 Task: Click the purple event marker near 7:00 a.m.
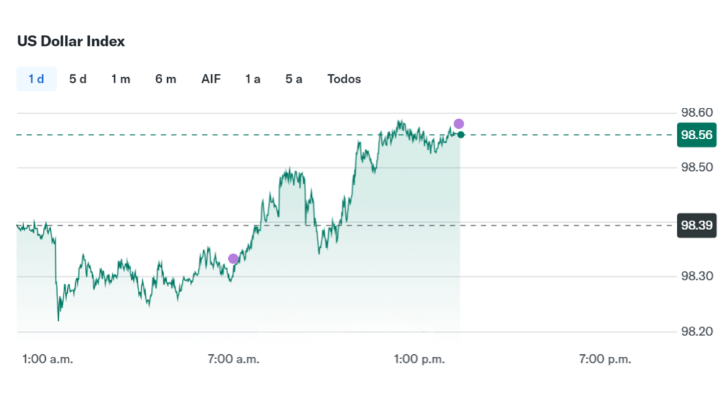click(x=233, y=259)
